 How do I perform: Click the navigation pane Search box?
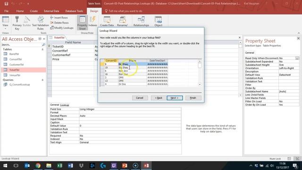[22, 45]
